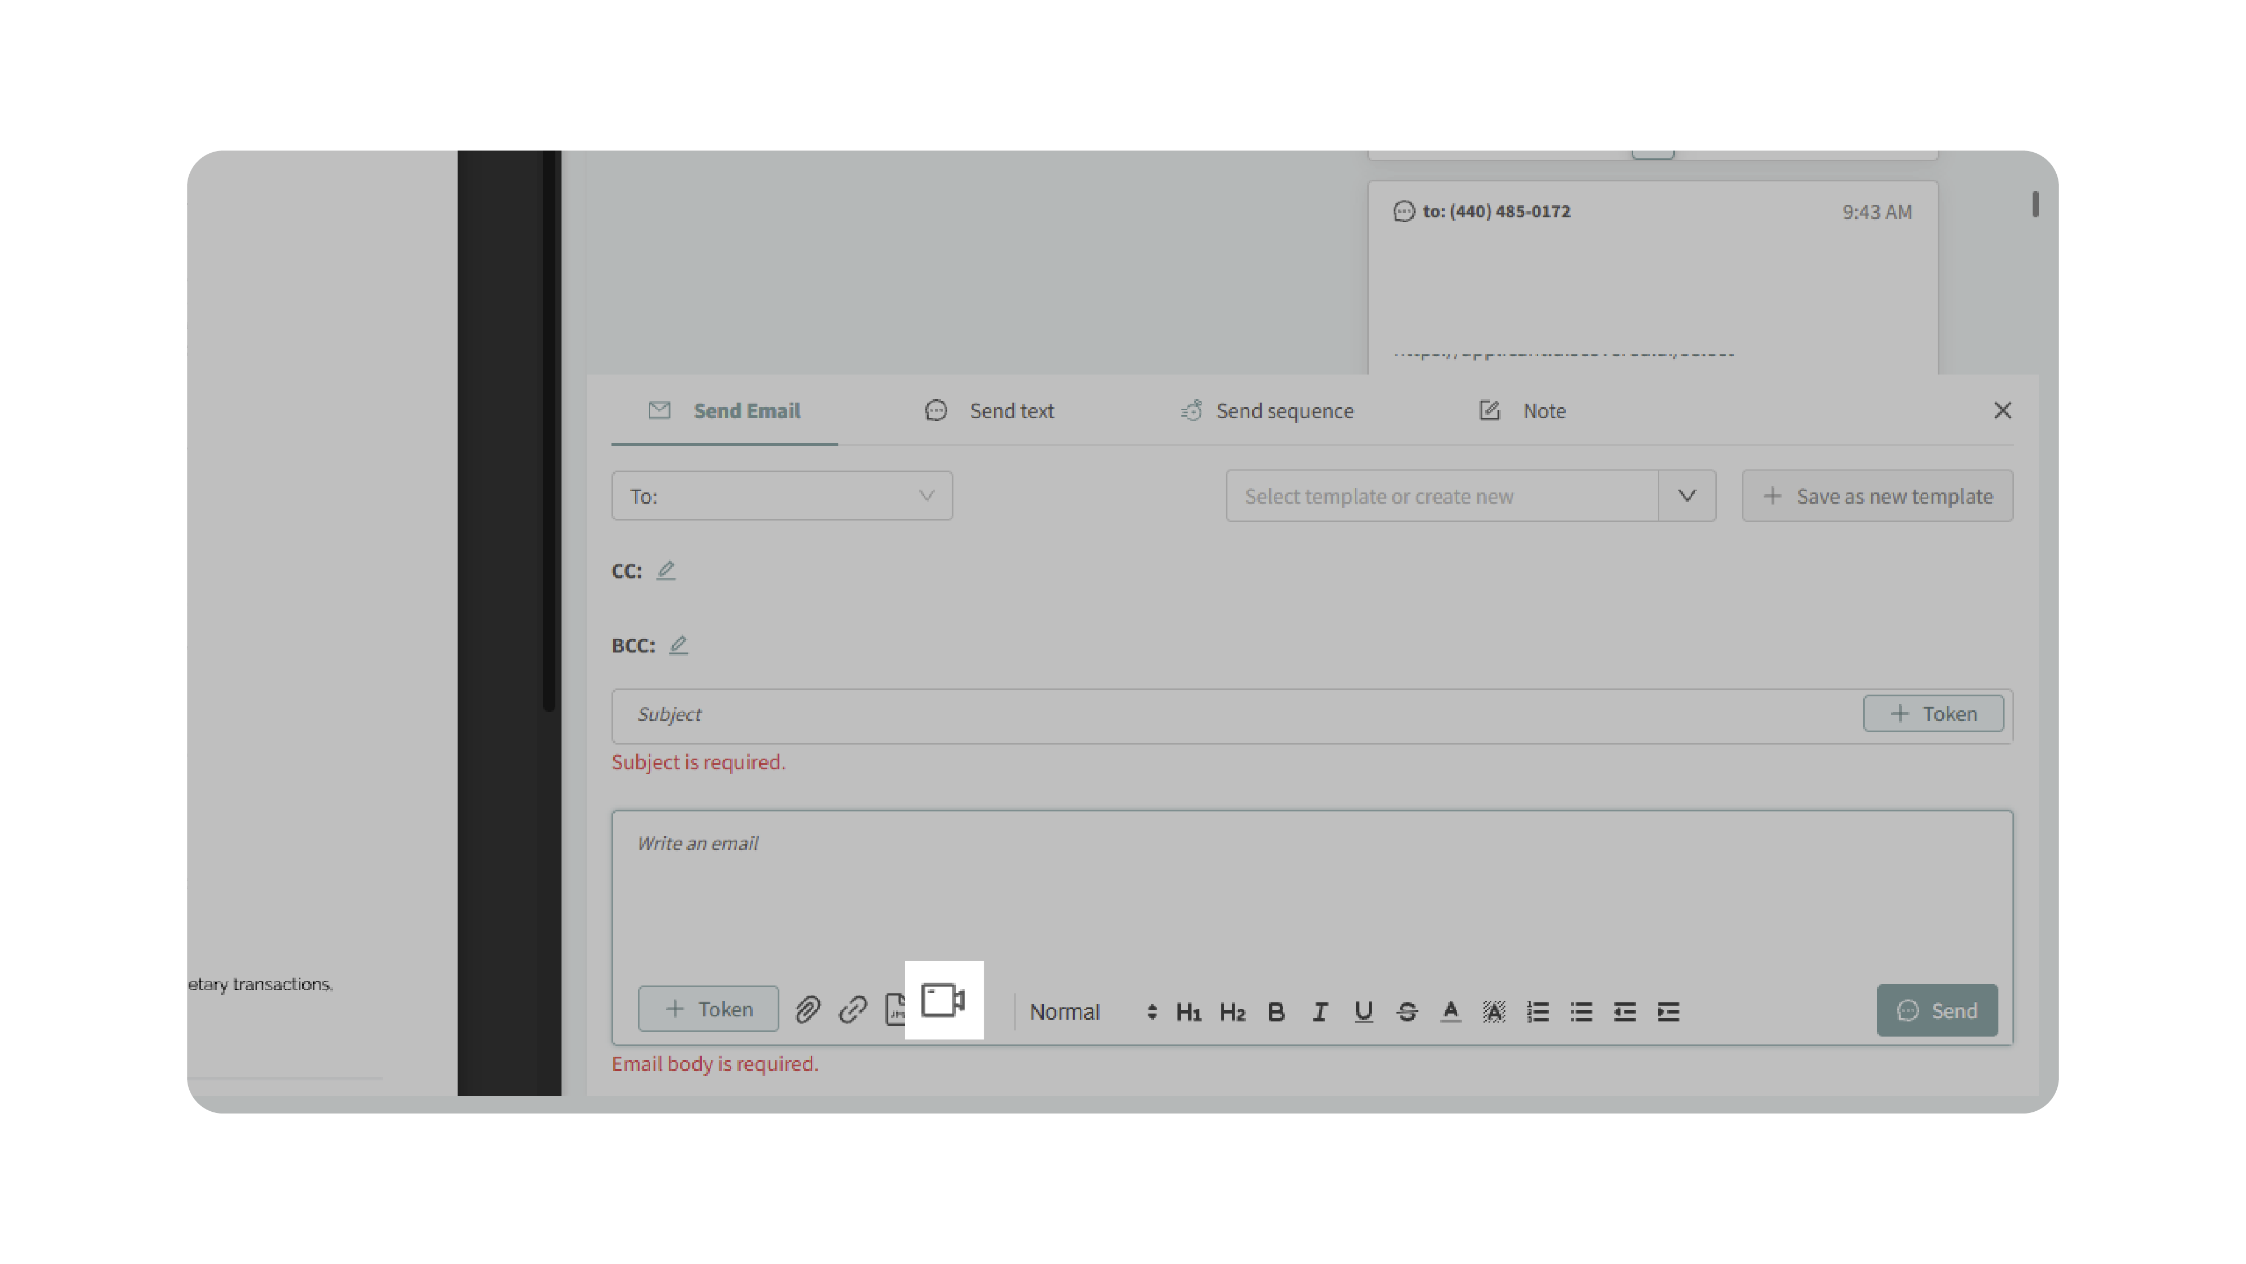Image resolution: width=2246 pixels, height=1264 pixels.
Task: Insert a numbered list
Action: 1538,1012
